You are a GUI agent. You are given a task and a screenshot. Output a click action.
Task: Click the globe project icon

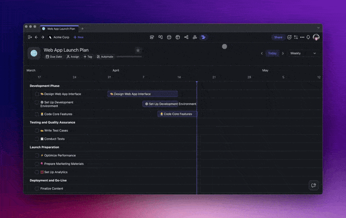tap(34, 53)
